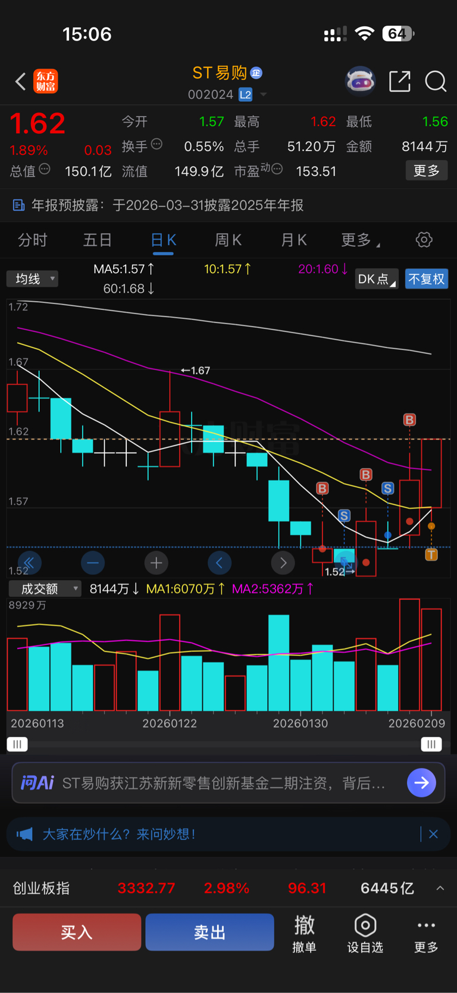Expand the 更多 chart period menu
457x993 pixels.
point(360,240)
